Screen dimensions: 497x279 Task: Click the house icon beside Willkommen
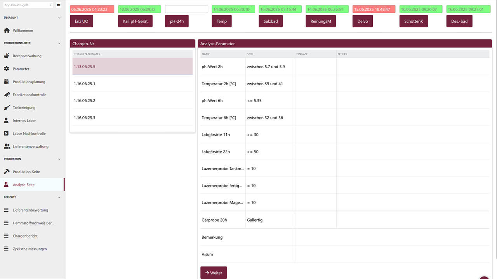(x=6, y=30)
